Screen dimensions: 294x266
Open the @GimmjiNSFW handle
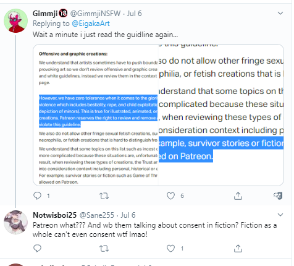[x=95, y=14]
